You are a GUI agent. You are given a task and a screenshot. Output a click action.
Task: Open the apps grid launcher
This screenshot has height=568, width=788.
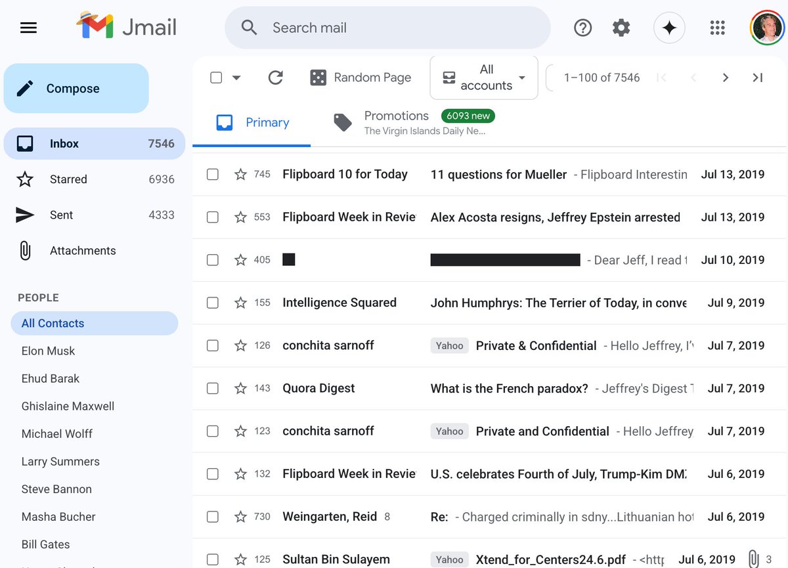point(717,28)
